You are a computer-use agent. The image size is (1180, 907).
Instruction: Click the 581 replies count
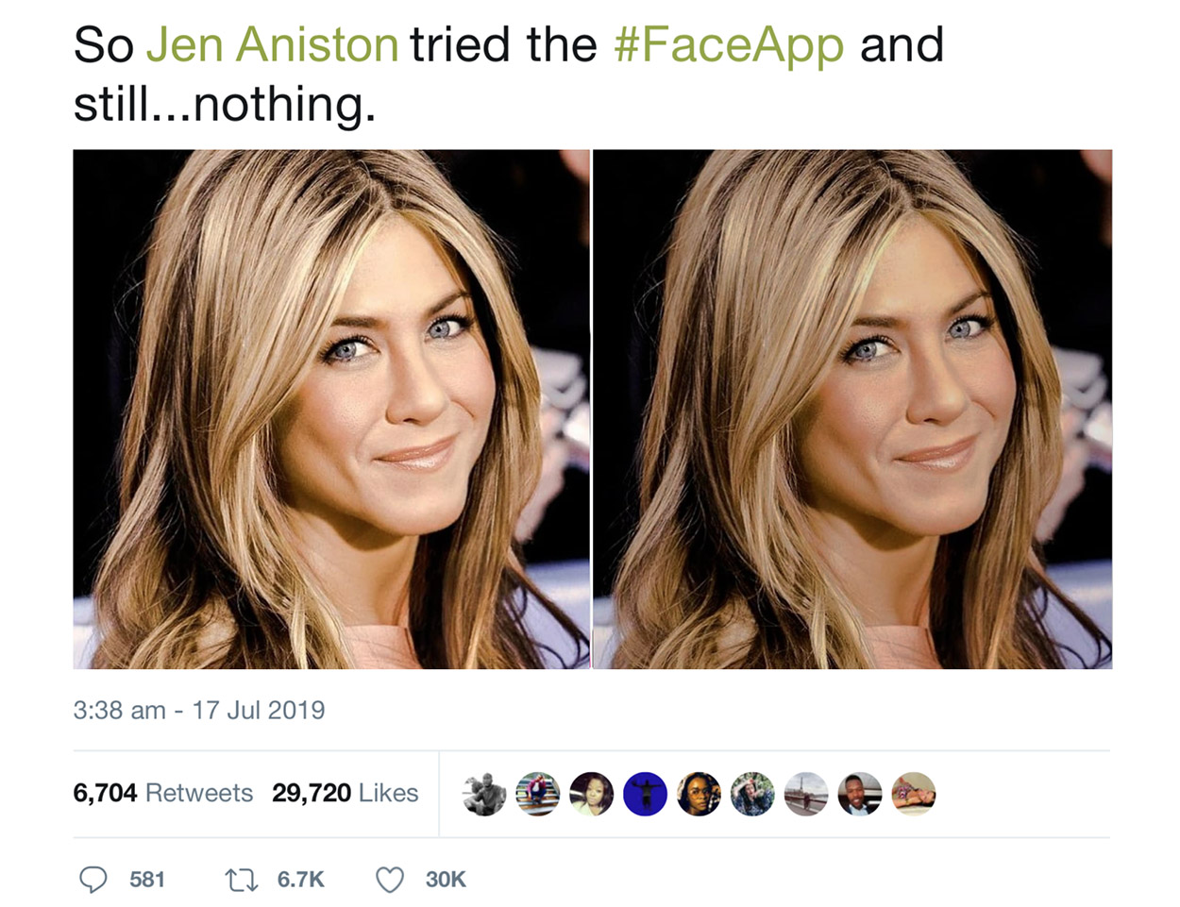tap(147, 880)
